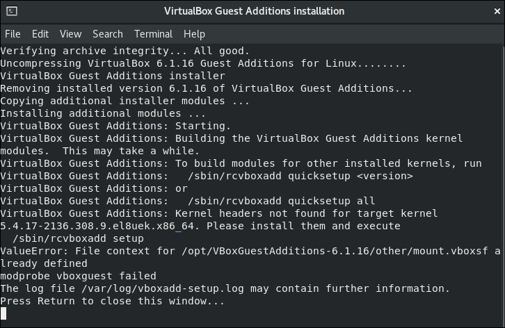Click 'VirtualBox Guest Additions: Starting.' line

pos(115,126)
